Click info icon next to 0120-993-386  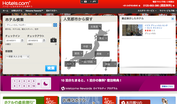173,6
